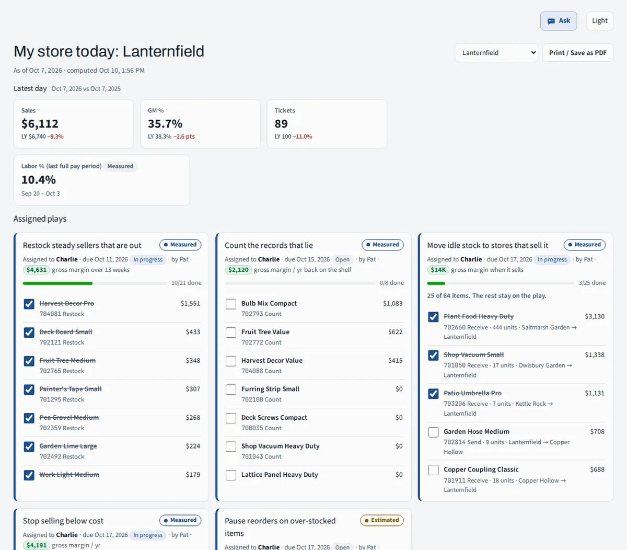Uncheck Painter's Tape Small checkbox

pyautogui.click(x=29, y=389)
